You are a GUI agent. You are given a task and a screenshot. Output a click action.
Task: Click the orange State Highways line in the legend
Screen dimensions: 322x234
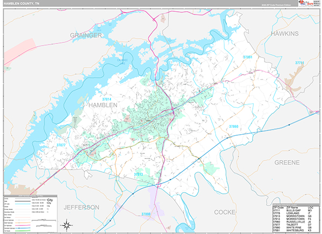(23, 223)
